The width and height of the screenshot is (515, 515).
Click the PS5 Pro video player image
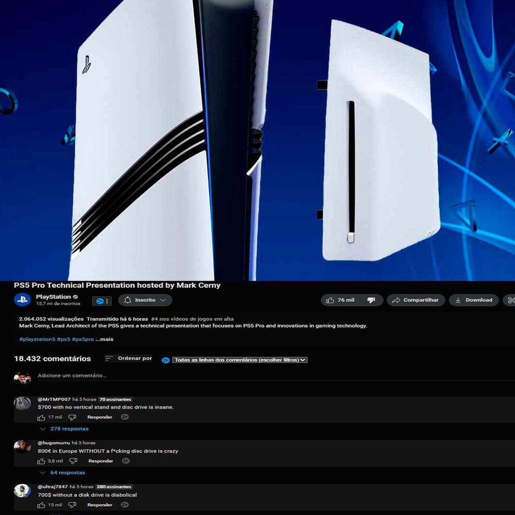tap(257, 140)
